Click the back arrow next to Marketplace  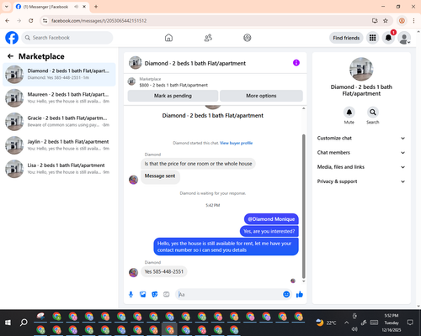point(10,56)
